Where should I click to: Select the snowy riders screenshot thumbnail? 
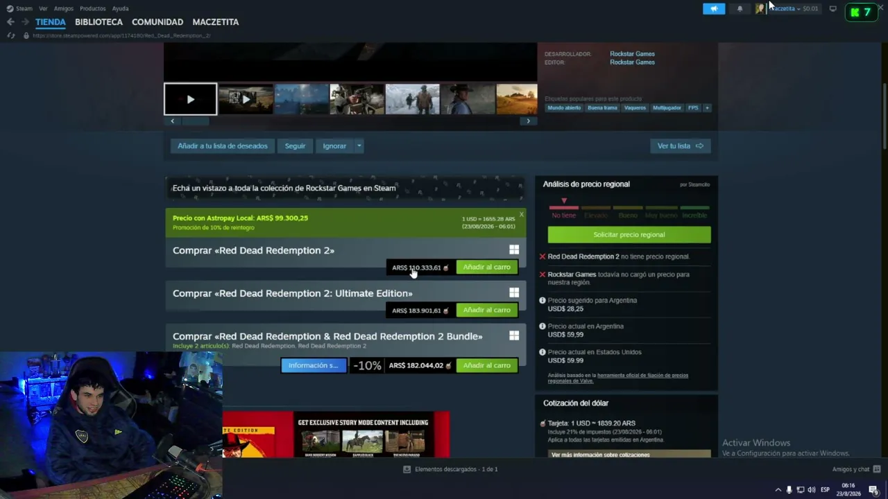[413, 99]
